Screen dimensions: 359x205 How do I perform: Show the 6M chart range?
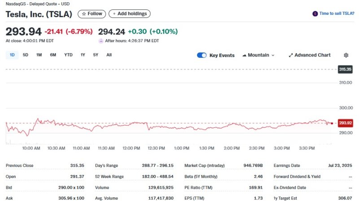tap(53, 55)
